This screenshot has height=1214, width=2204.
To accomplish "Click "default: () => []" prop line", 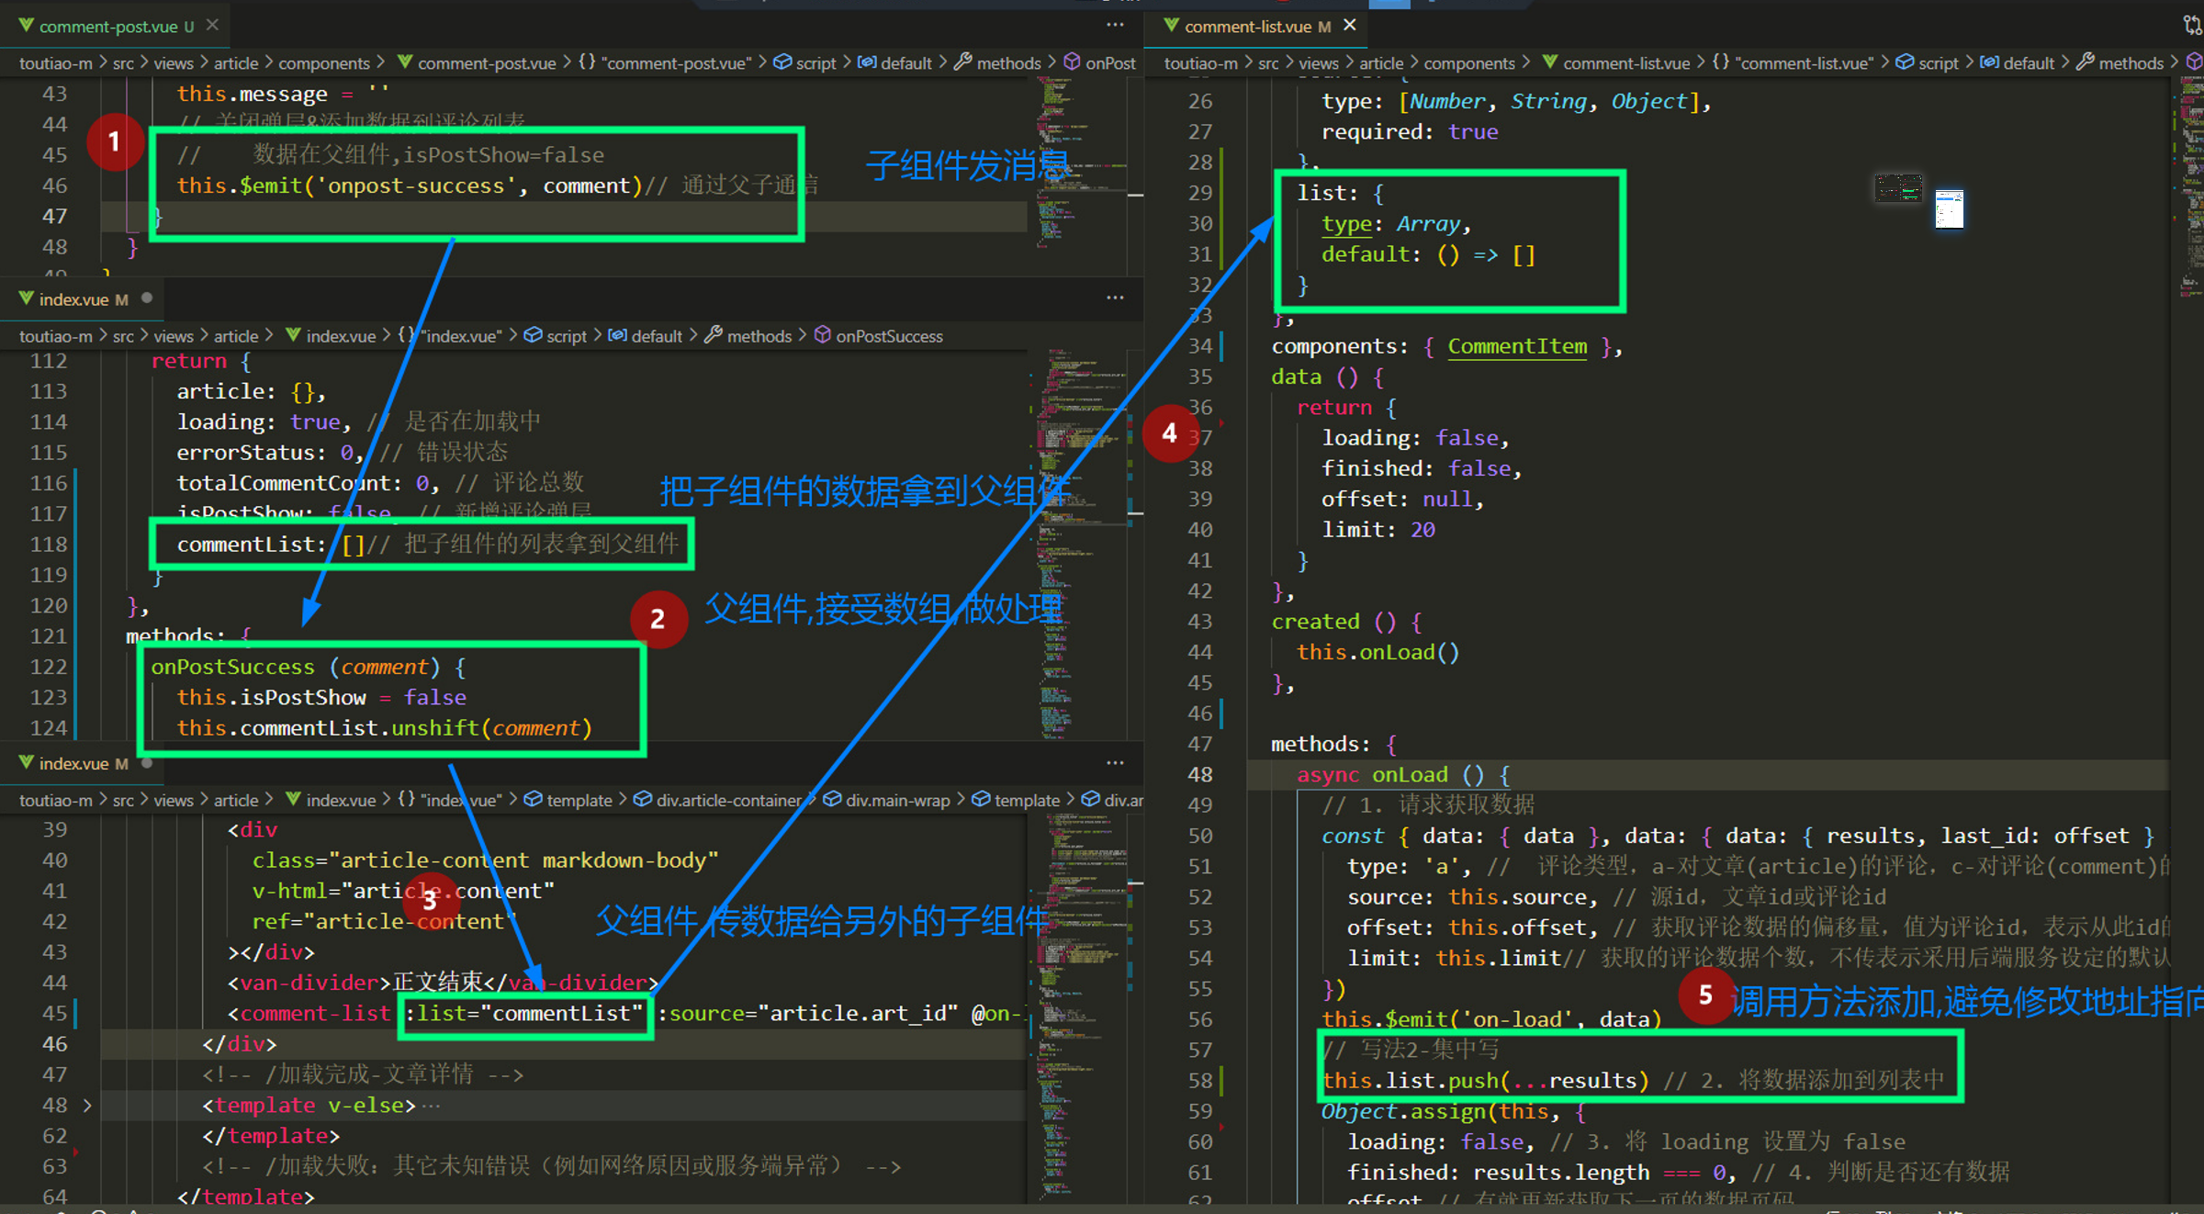I will pyautogui.click(x=1428, y=254).
